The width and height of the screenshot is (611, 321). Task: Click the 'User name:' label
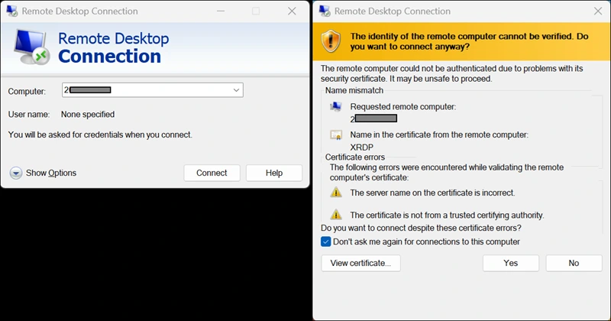click(x=29, y=115)
